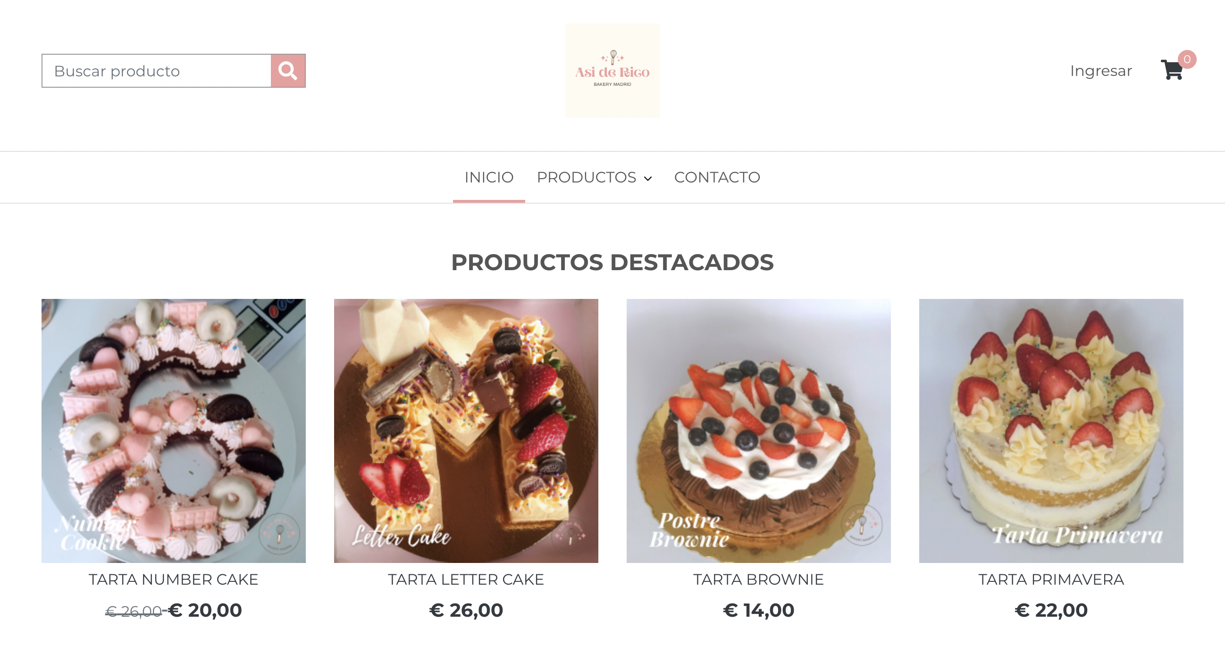Click the € 20,00 discounted price
This screenshot has height=645, width=1225.
click(205, 610)
